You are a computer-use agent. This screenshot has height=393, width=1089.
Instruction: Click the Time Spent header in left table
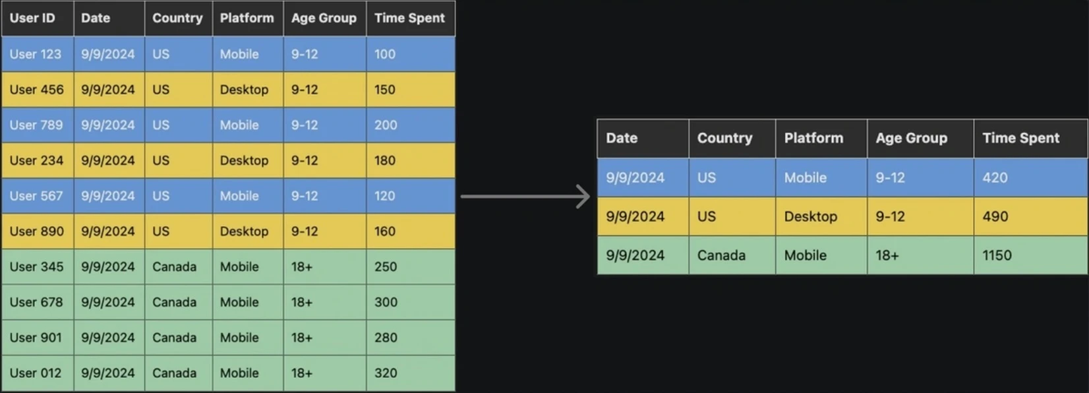(x=409, y=18)
